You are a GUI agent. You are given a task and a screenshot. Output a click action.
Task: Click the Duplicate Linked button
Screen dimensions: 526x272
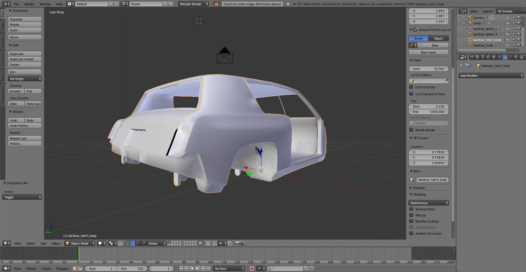pyautogui.click(x=25, y=59)
